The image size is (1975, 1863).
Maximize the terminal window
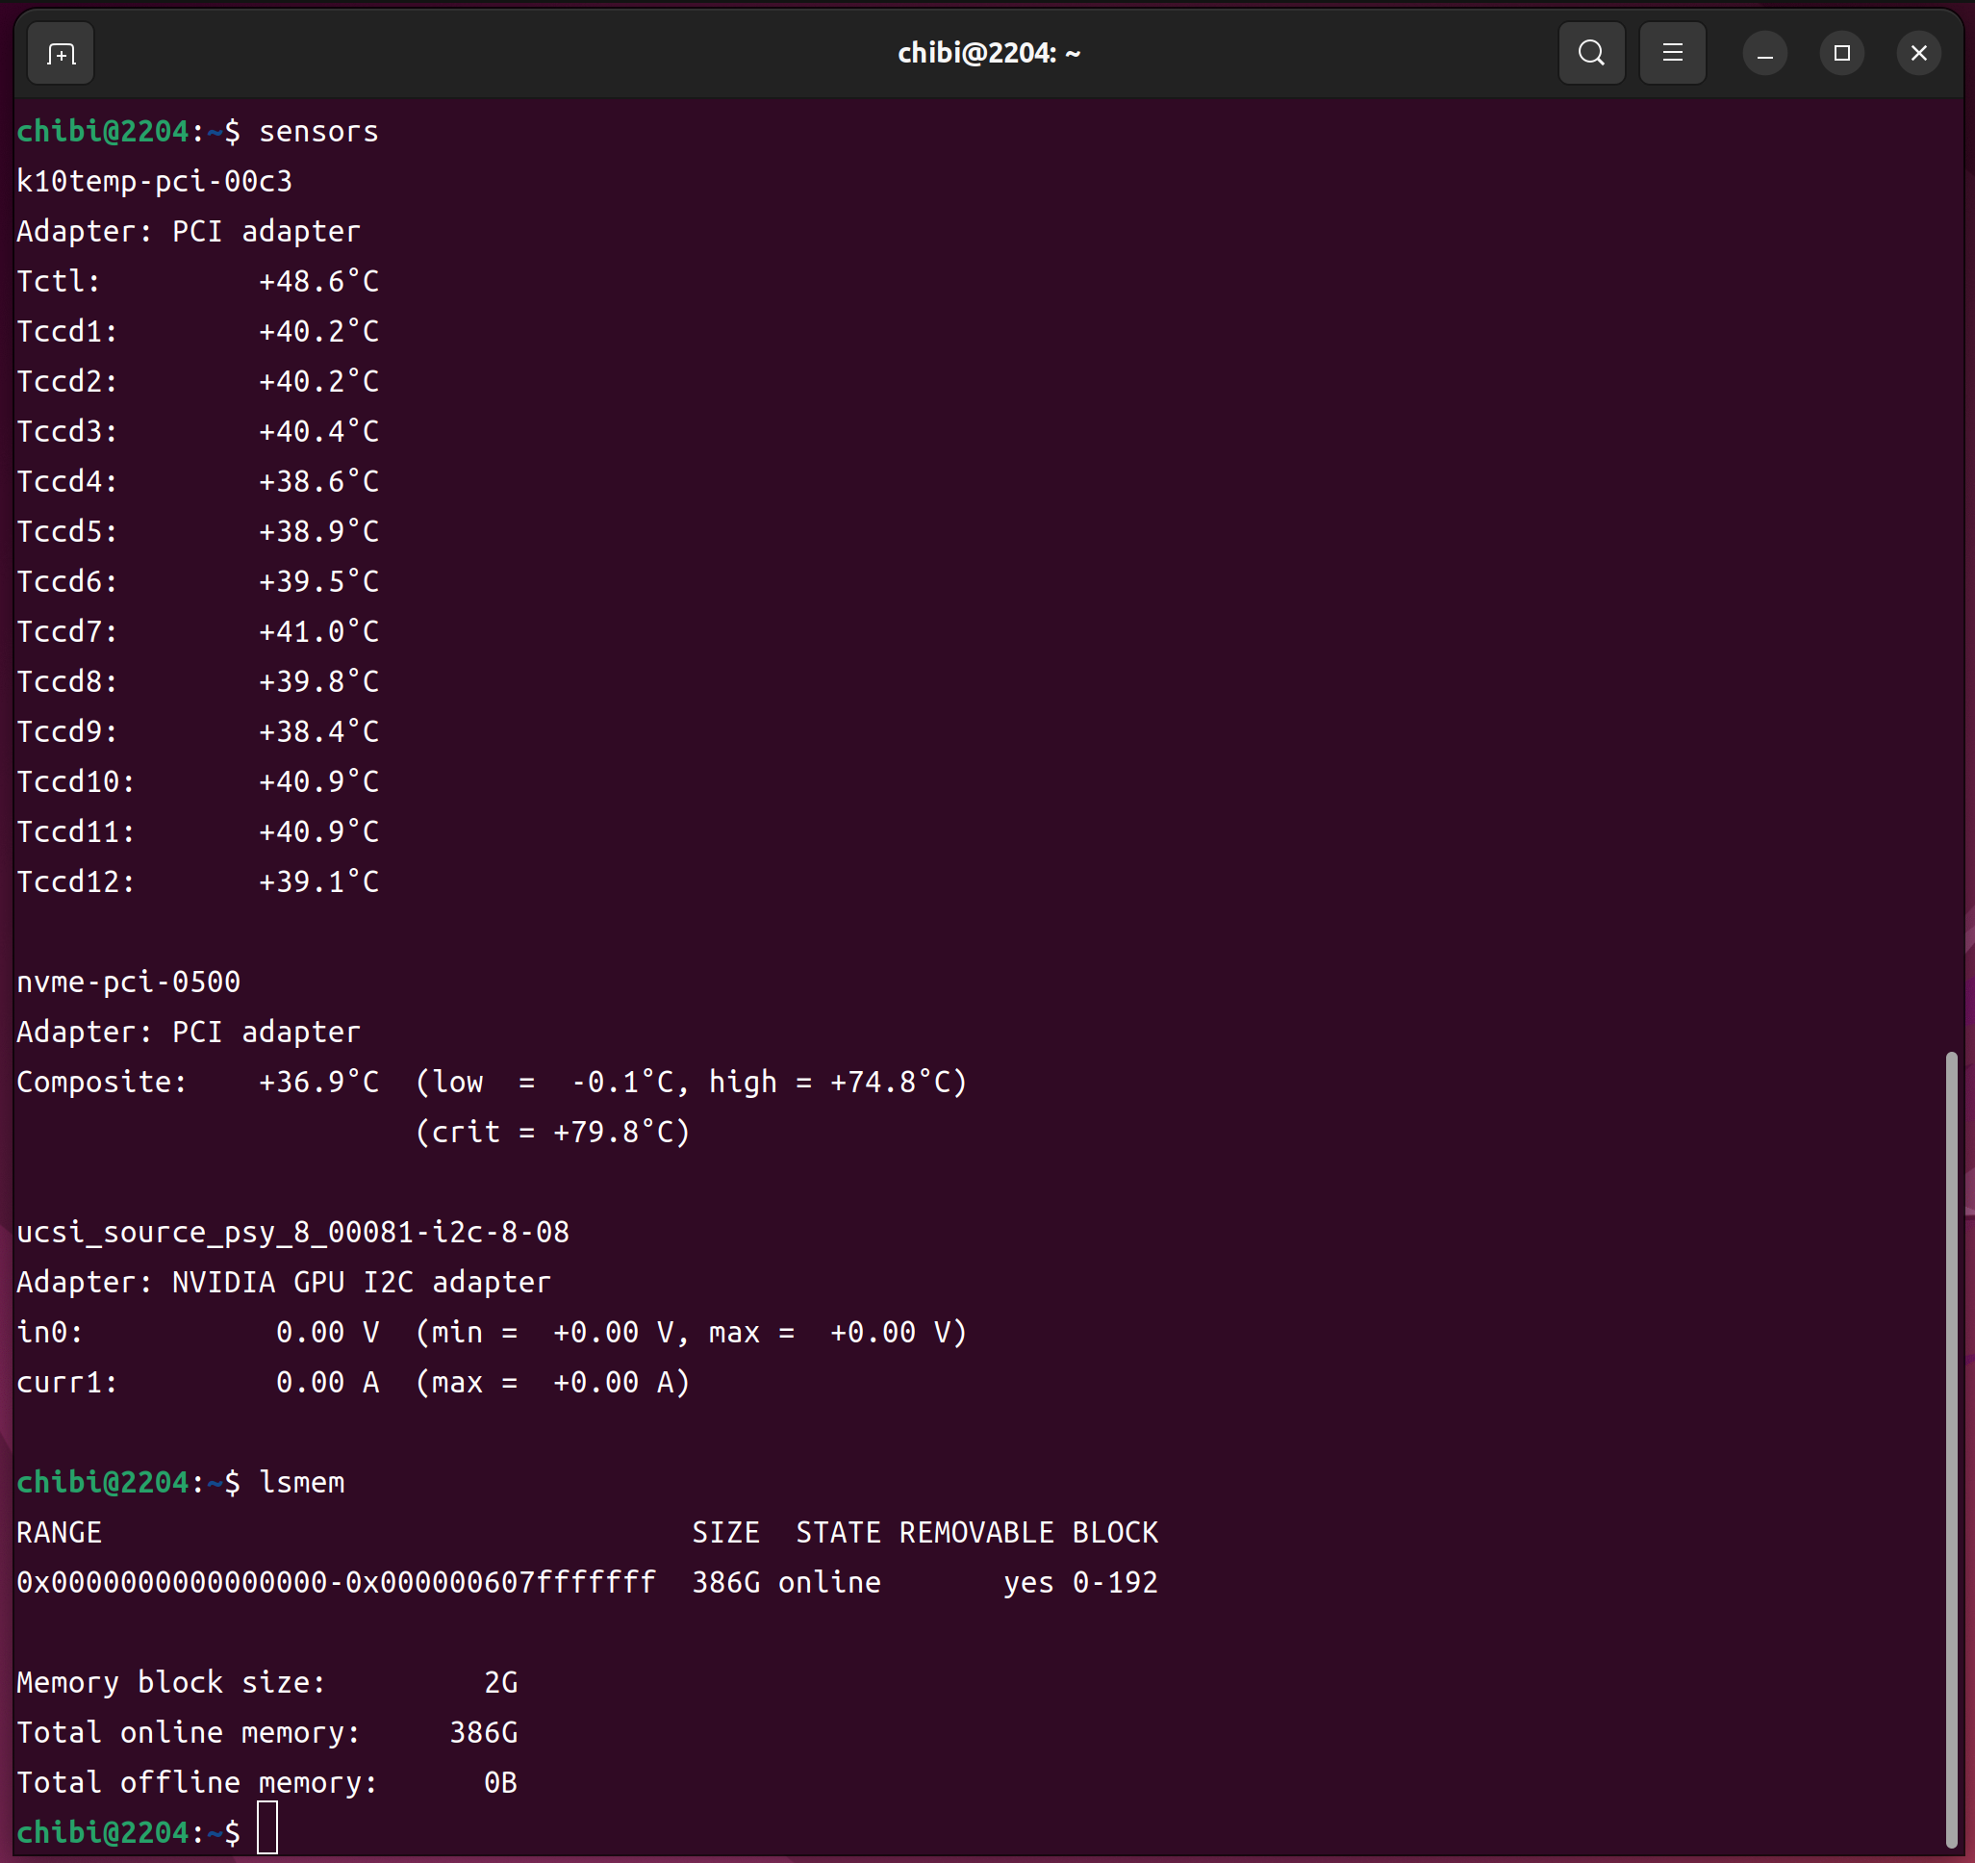coord(1841,54)
